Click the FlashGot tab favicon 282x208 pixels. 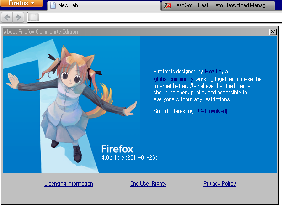(x=167, y=5)
